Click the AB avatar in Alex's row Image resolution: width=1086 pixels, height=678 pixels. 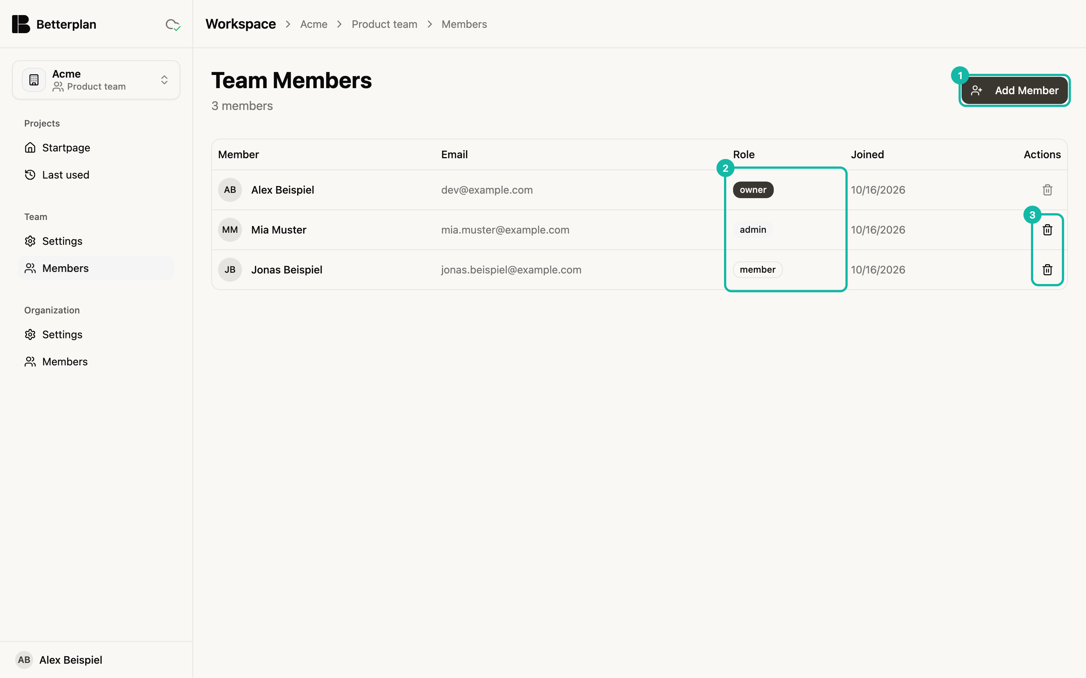tap(230, 190)
